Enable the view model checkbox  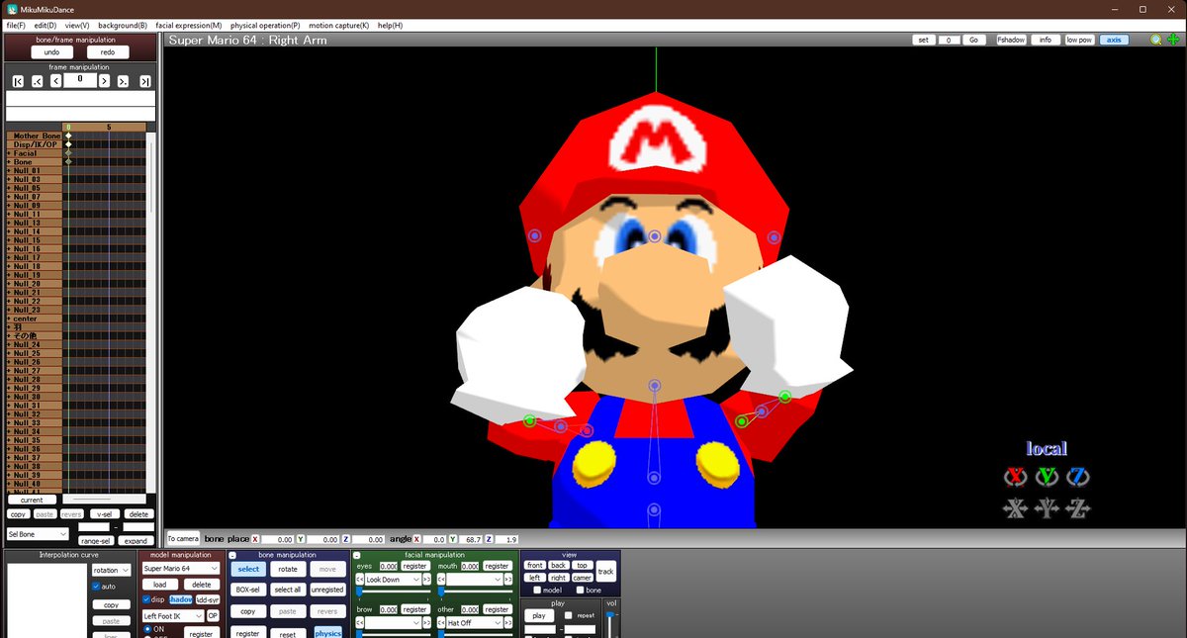coord(537,591)
